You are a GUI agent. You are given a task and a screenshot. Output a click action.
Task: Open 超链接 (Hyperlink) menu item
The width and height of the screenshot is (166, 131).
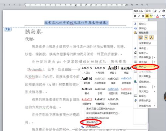[145, 82]
